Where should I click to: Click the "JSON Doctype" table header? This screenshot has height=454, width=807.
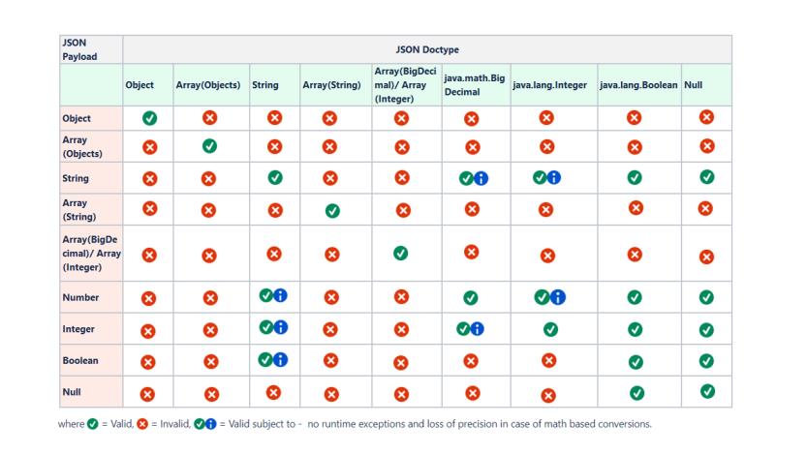tap(427, 48)
